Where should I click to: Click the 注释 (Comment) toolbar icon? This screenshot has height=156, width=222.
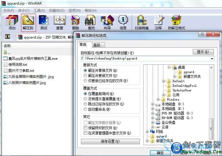click(x=158, y=23)
